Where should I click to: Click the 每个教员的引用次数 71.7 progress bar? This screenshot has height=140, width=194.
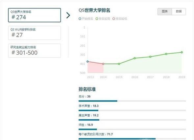click(132, 139)
